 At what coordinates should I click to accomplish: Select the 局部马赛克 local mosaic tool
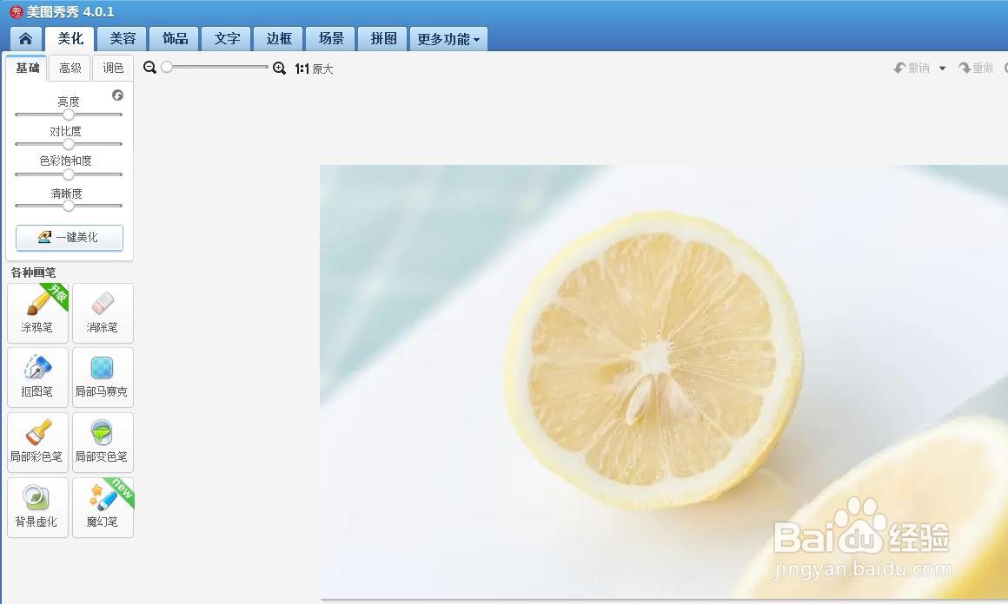103,377
